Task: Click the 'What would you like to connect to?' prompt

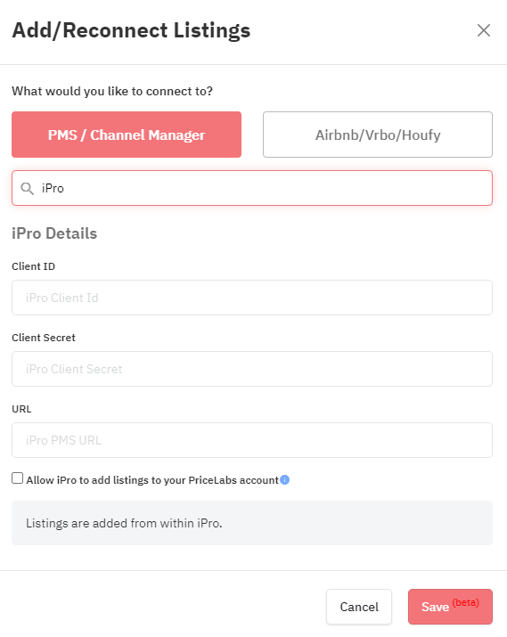Action: [x=112, y=91]
